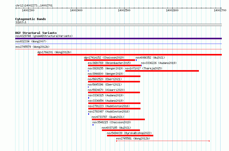Screen dimensions: 229x151
Task: Select the red bar under esv3680769
Action: [114, 65]
